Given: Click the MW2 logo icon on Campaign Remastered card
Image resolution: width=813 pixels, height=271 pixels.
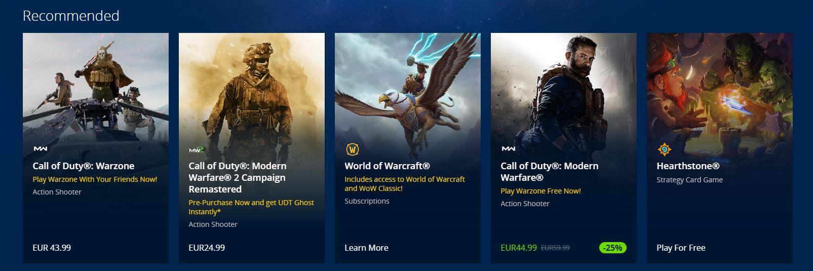Looking at the screenshot, I should tap(197, 149).
